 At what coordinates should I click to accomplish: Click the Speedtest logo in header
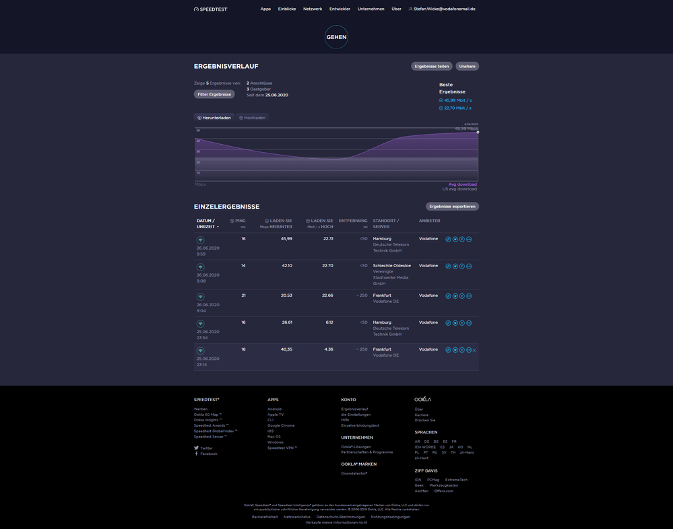(210, 9)
